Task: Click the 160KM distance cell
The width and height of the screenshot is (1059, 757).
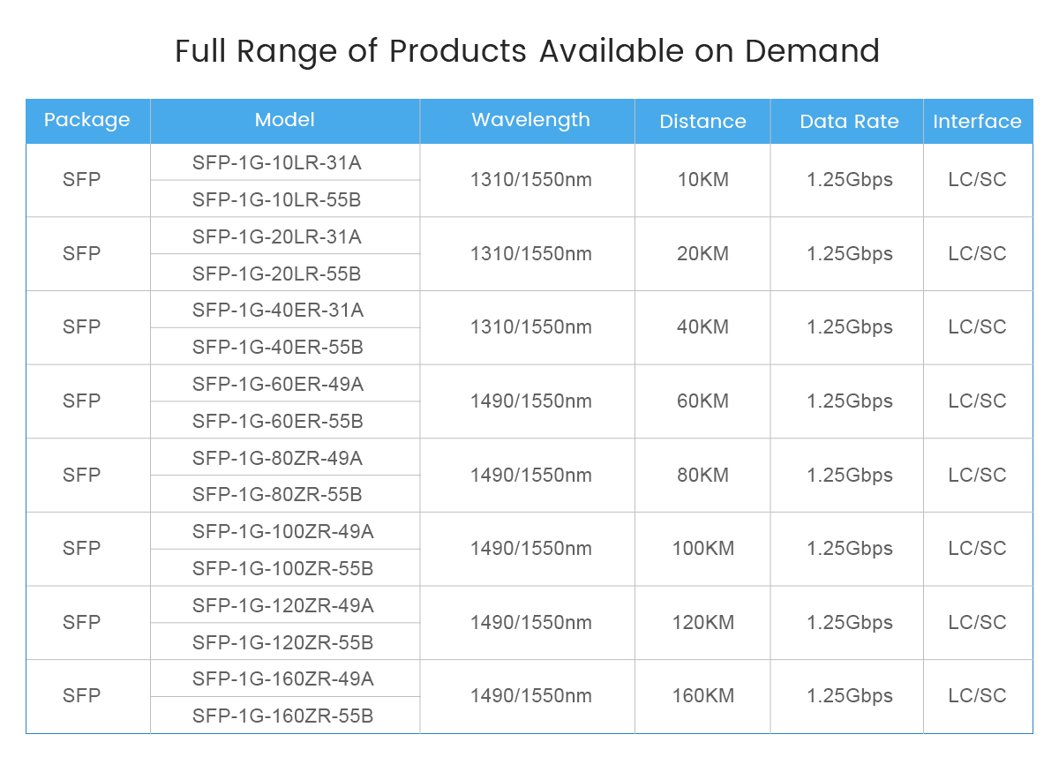Action: 702,696
